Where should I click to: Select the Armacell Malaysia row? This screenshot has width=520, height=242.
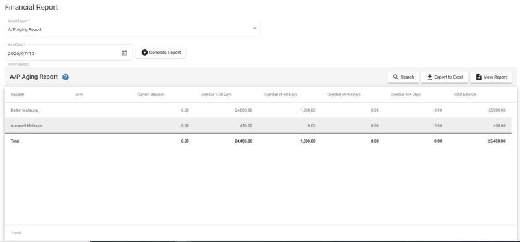coord(258,125)
